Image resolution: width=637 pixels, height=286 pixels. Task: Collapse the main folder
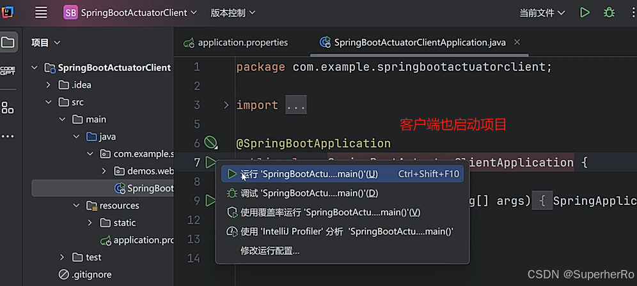62,119
